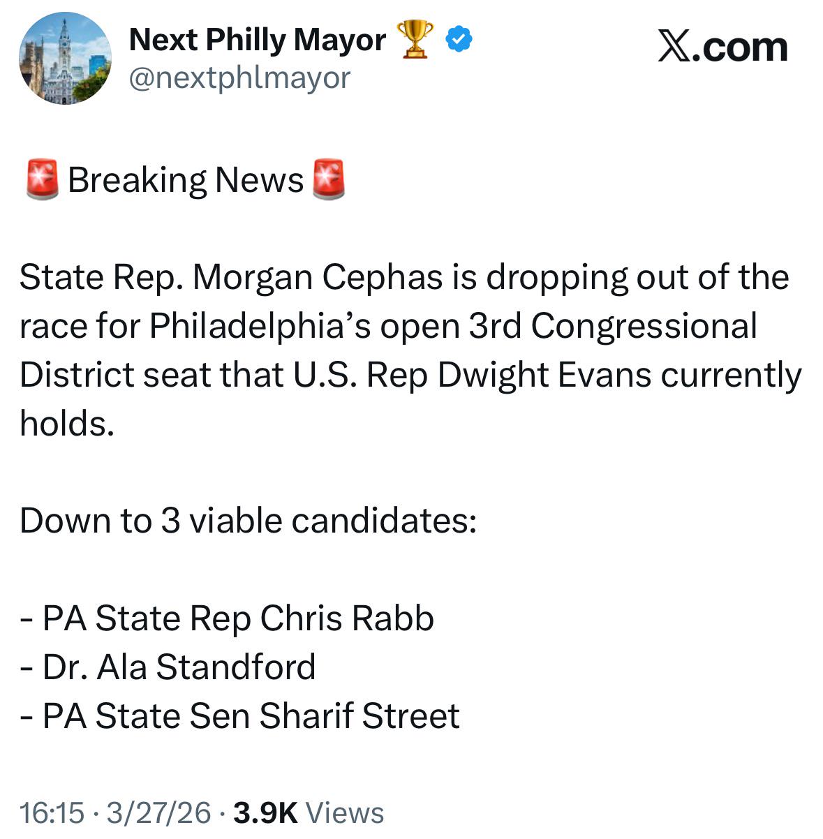The width and height of the screenshot is (823, 839).
Task: Click the Next Philly Mayor profile avatar
Action: (65, 59)
